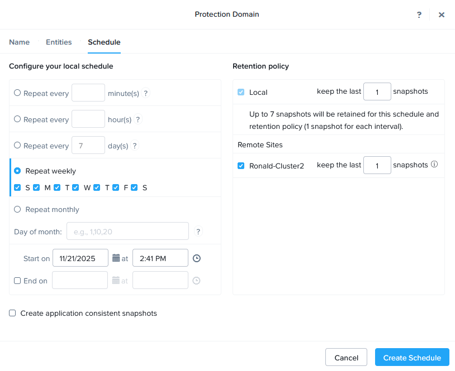Click help icon next to Day of month
455x371 pixels.
click(x=198, y=232)
